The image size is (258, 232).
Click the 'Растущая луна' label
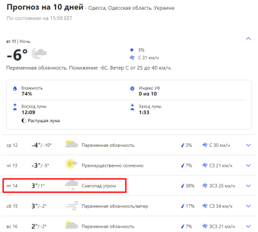(x=44, y=121)
